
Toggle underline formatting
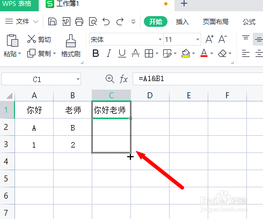pos(122,53)
